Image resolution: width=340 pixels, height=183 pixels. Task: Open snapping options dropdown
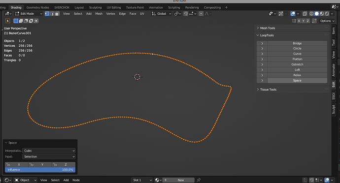(x=193, y=14)
